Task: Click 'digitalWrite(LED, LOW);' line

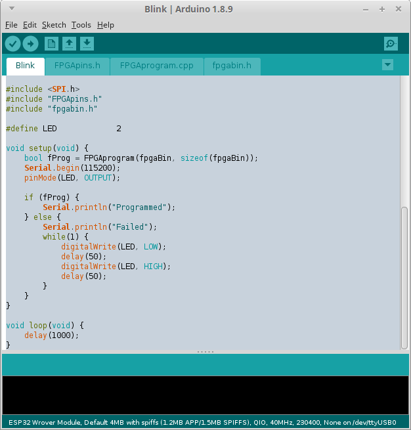Action: (114, 247)
